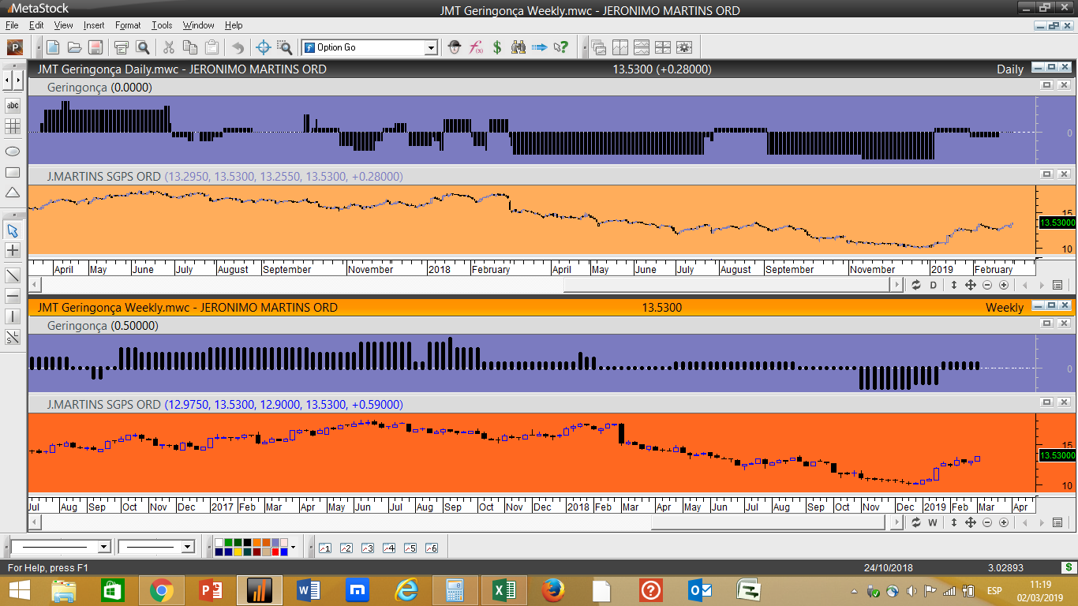
Task: Open the first line style dropdown
Action: pos(103,547)
